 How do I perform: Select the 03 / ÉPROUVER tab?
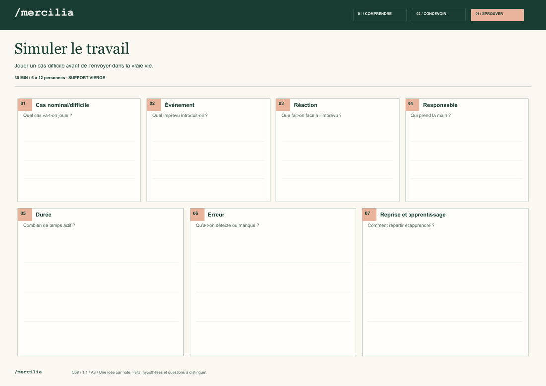(x=497, y=15)
